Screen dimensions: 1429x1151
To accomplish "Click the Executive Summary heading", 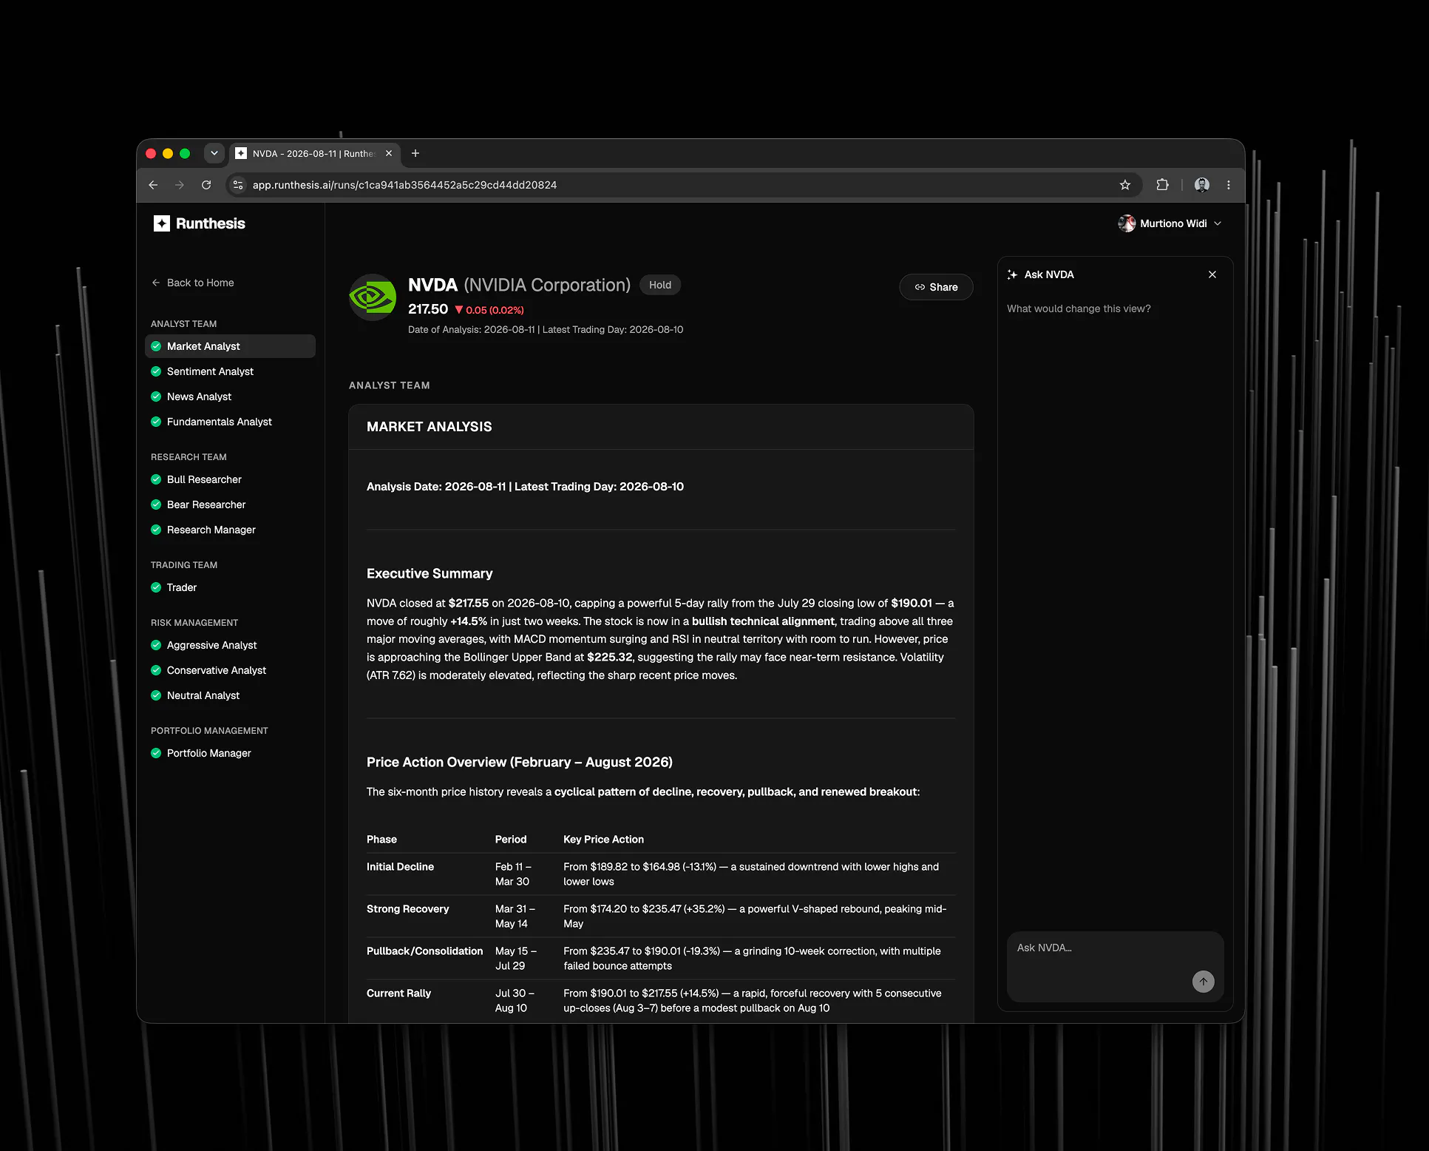I will 430,573.
